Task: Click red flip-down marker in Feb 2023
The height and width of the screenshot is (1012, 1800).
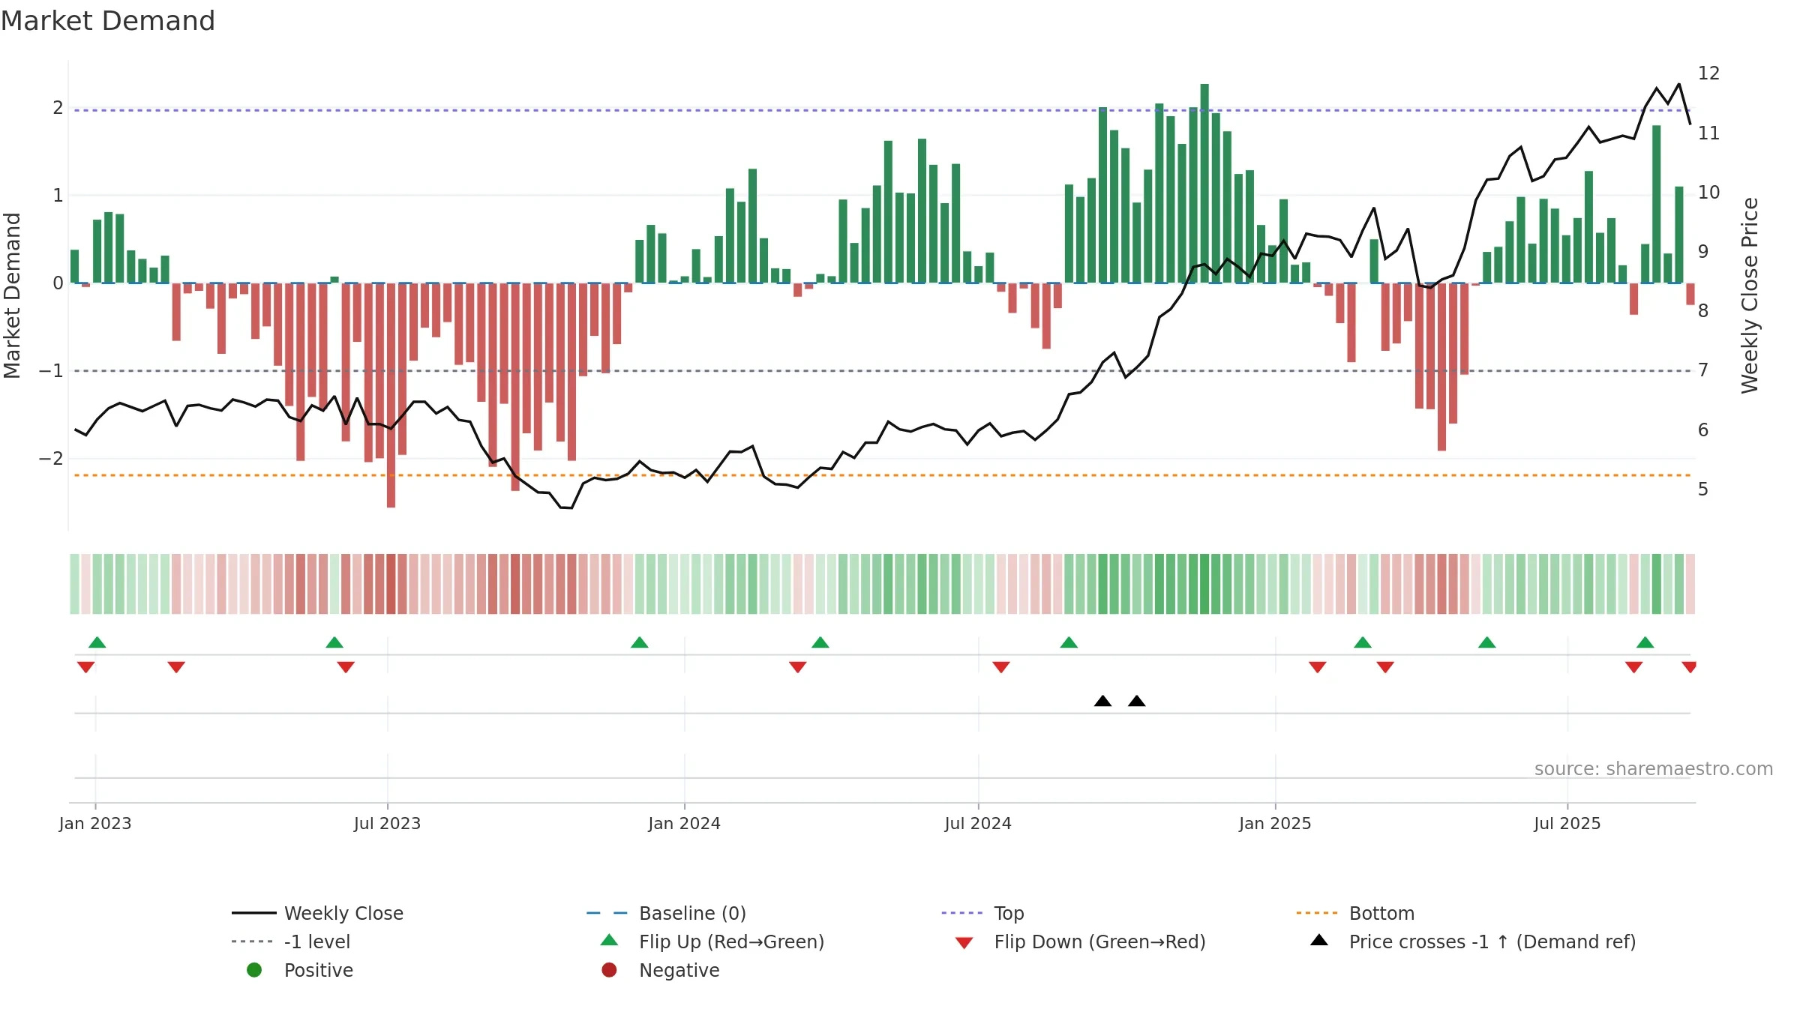Action: 176,667
